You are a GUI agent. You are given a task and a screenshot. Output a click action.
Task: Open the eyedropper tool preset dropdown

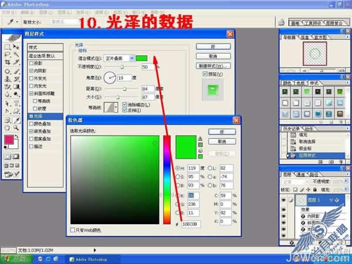coord(16,22)
